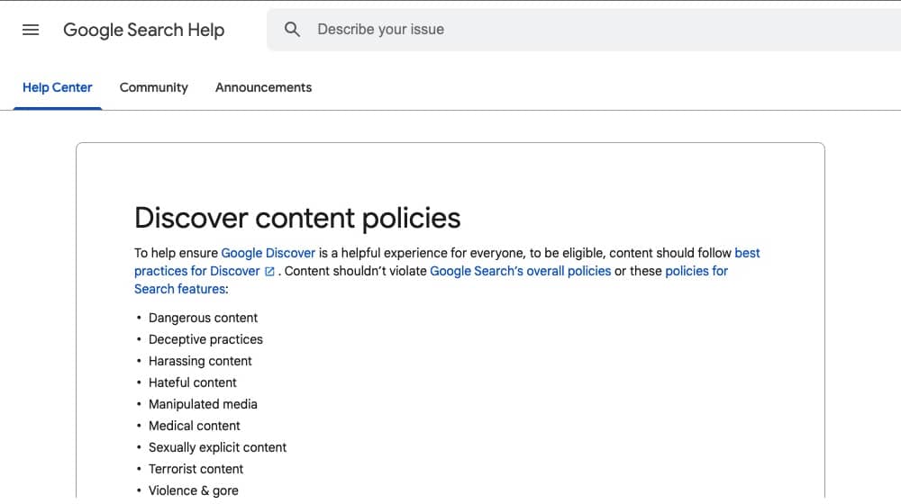901x504 pixels.
Task: Open the hamburger main menu
Action: coord(31,30)
